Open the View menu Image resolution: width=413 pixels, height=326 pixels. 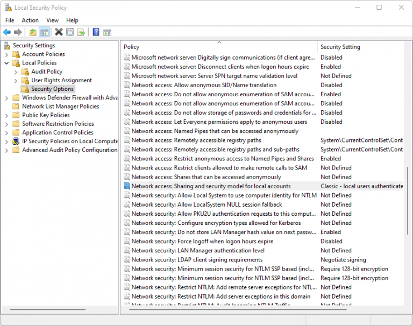tap(52, 20)
